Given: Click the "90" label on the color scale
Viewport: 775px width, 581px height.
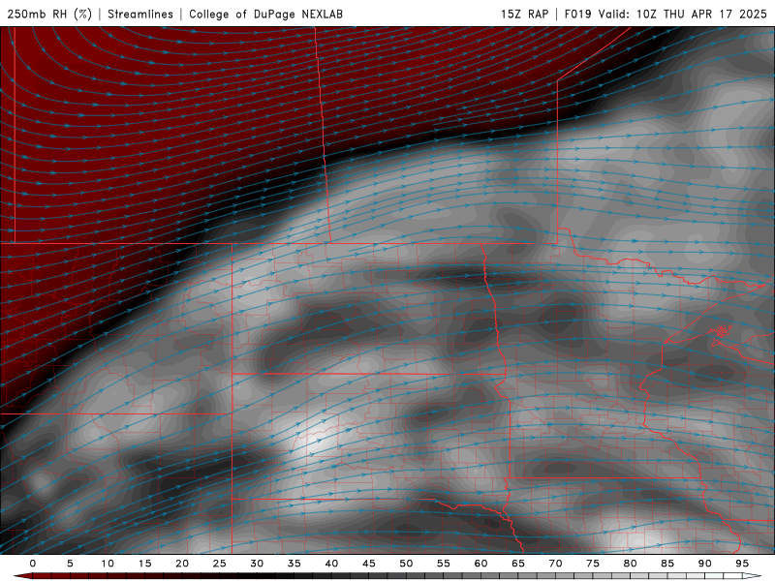Looking at the screenshot, I should pyautogui.click(x=705, y=564).
